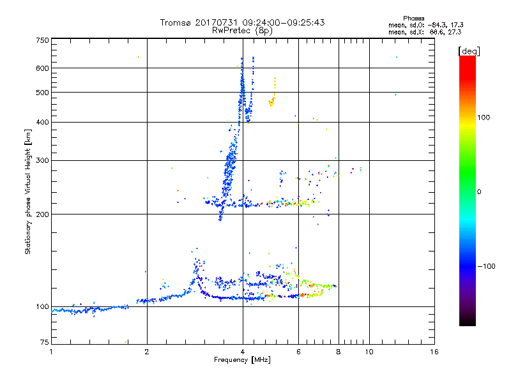Click the y-axis label '300'
The image size is (511, 383).
tap(42, 161)
